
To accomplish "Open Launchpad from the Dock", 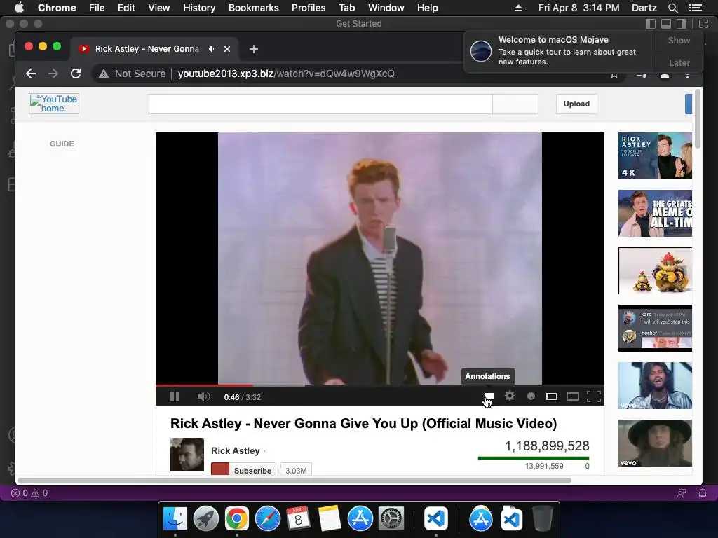I will click(206, 519).
